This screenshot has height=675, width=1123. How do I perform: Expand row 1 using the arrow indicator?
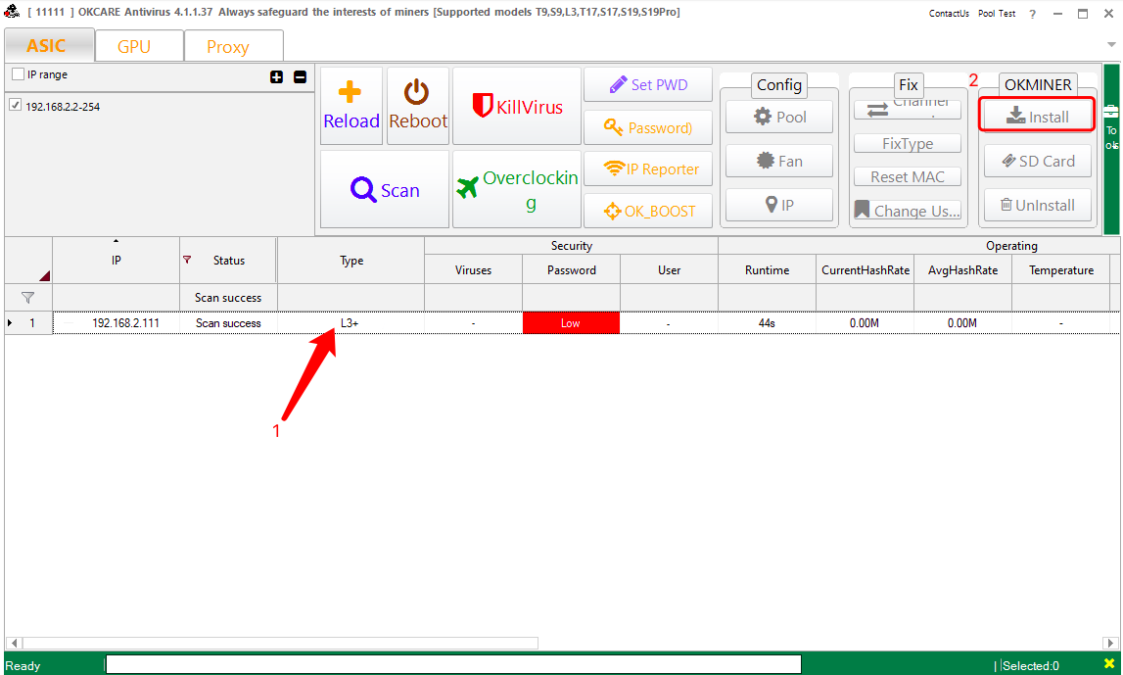click(x=11, y=322)
